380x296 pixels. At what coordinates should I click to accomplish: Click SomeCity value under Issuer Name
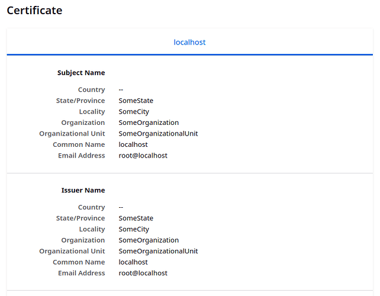(x=134, y=229)
